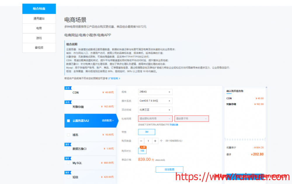This screenshot has width=292, height=184.
Task: Open the 请创建私有网络 dropdown
Action: tap(155, 119)
